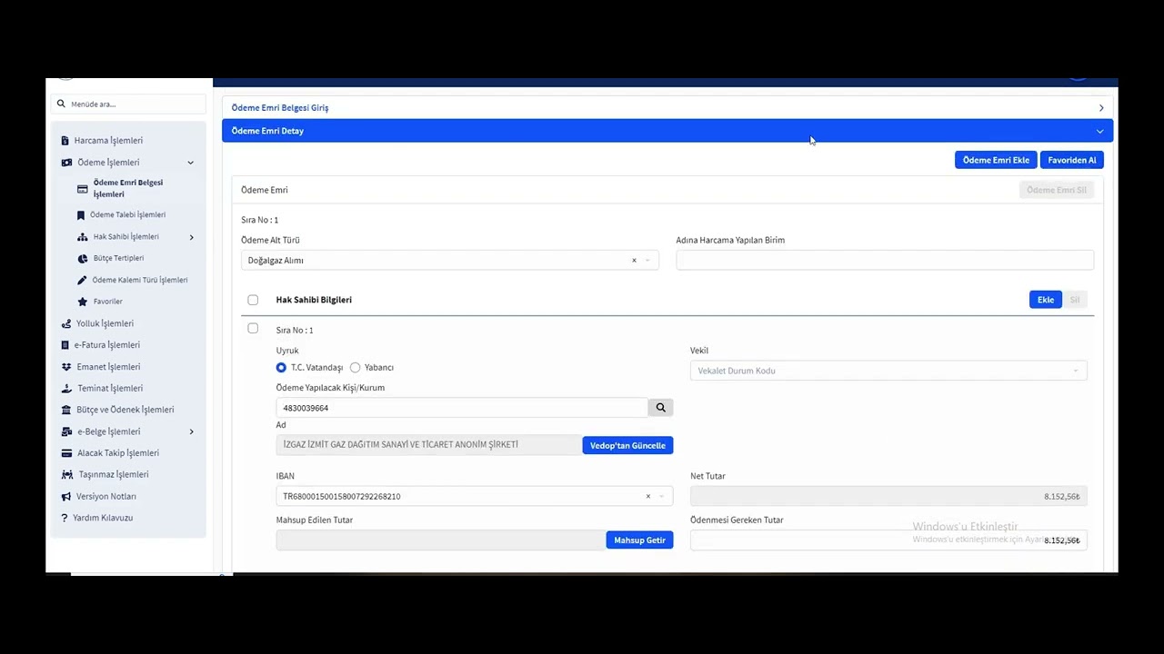1164x654 pixels.
Task: Click the e-Fatura İşlemleri icon
Action: (x=65, y=345)
